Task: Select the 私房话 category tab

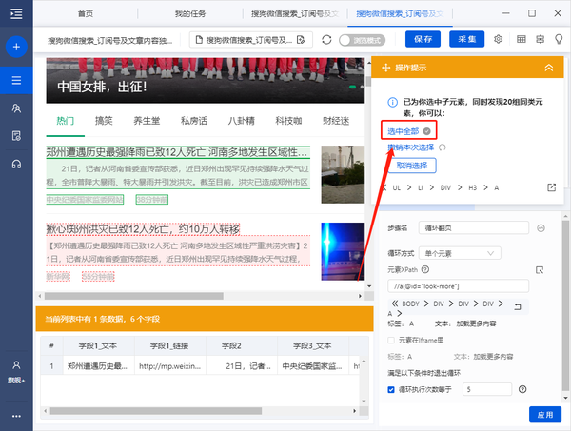Action: coord(194,121)
